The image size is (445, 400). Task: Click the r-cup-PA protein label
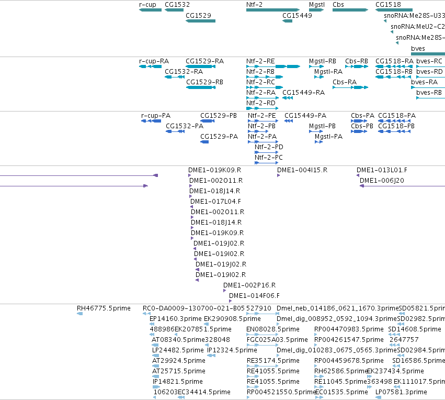click(x=156, y=116)
